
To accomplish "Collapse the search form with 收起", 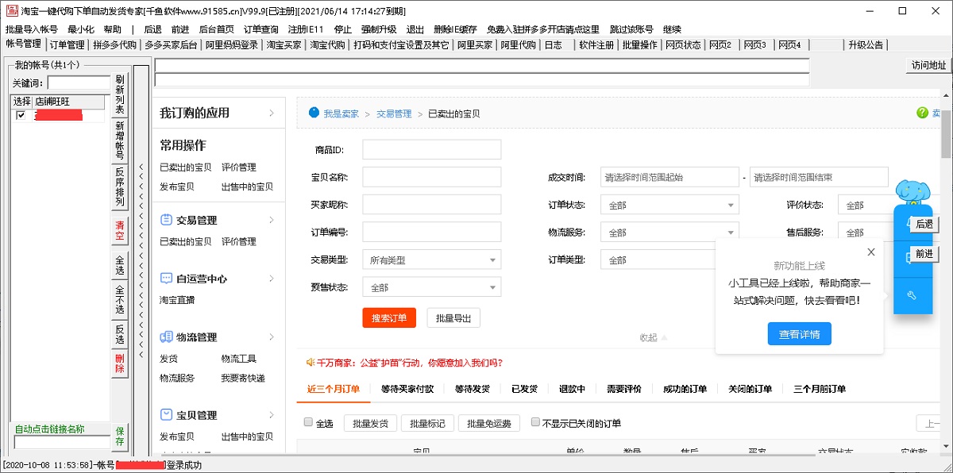I will point(653,337).
